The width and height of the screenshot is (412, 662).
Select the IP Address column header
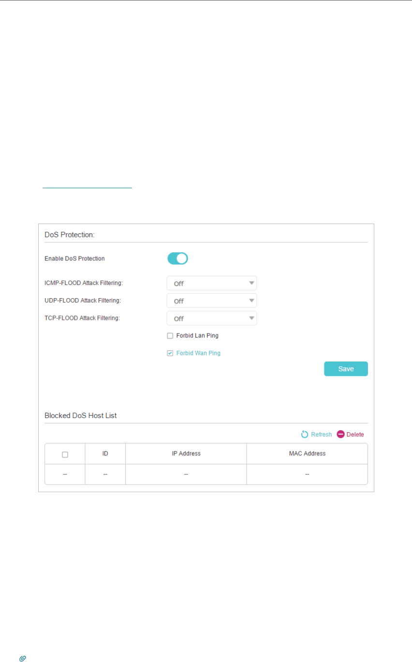point(186,454)
